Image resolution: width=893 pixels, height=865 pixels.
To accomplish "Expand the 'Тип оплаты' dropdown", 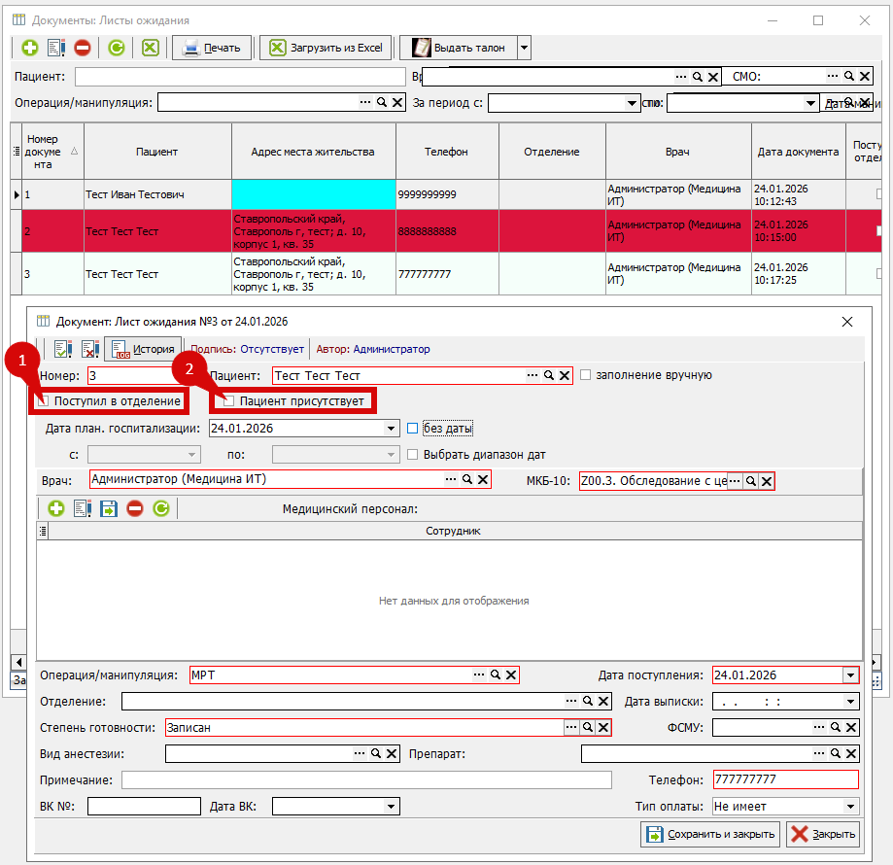I will tap(851, 806).
